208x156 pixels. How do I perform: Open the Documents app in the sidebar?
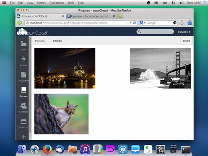click(x=23, y=77)
